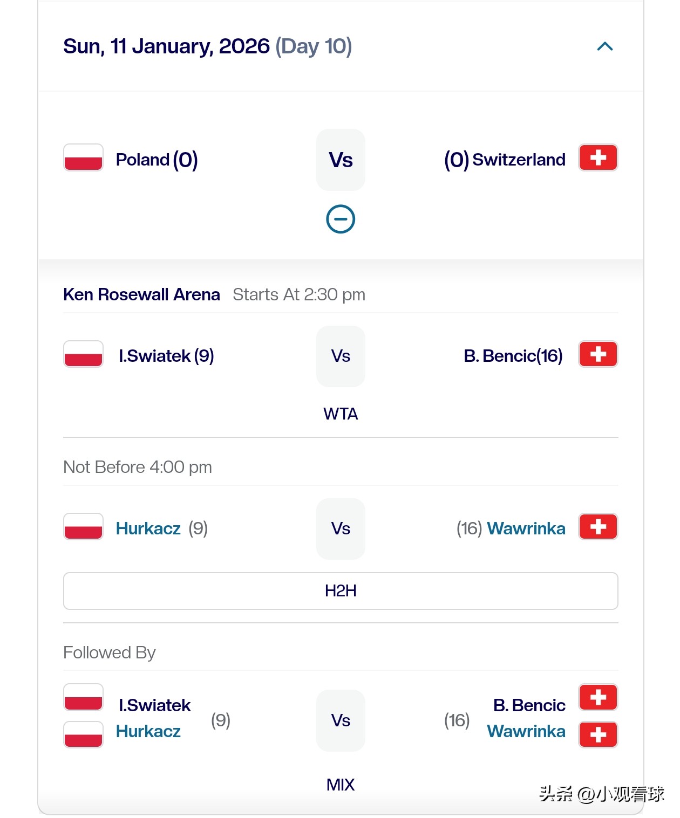
Task: Click Vs box of Poland-Switzerland tie
Action: point(341,160)
